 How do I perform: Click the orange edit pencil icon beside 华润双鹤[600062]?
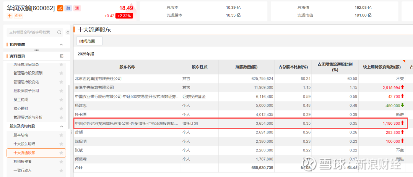60,8
